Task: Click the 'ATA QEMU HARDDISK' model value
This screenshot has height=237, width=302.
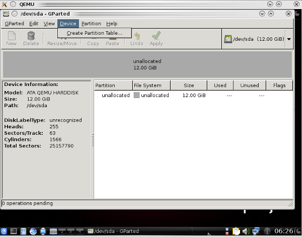Action: [x=52, y=93]
